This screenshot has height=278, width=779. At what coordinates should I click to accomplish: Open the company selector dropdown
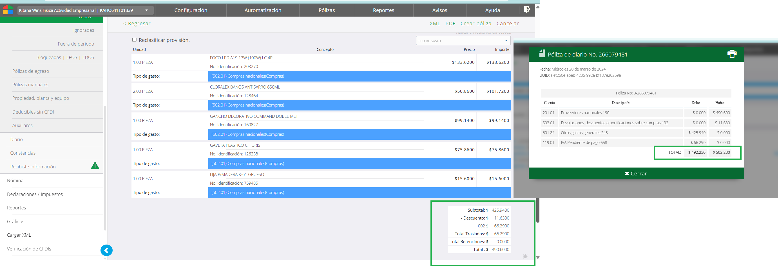pos(146,10)
